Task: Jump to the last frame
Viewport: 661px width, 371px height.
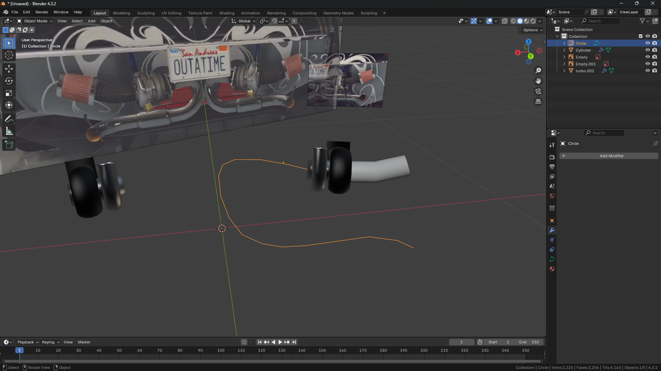Action: tap(294, 342)
